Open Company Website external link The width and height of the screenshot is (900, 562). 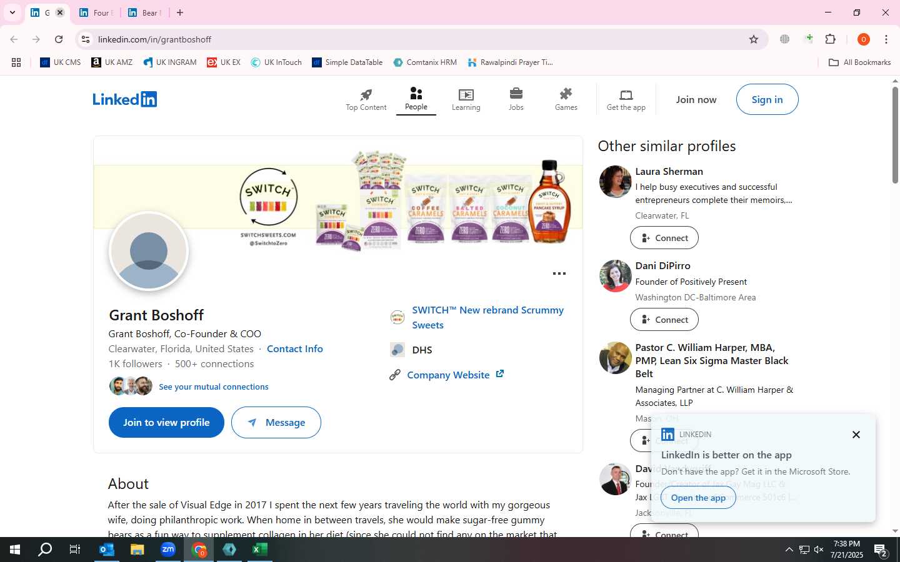[x=455, y=375]
